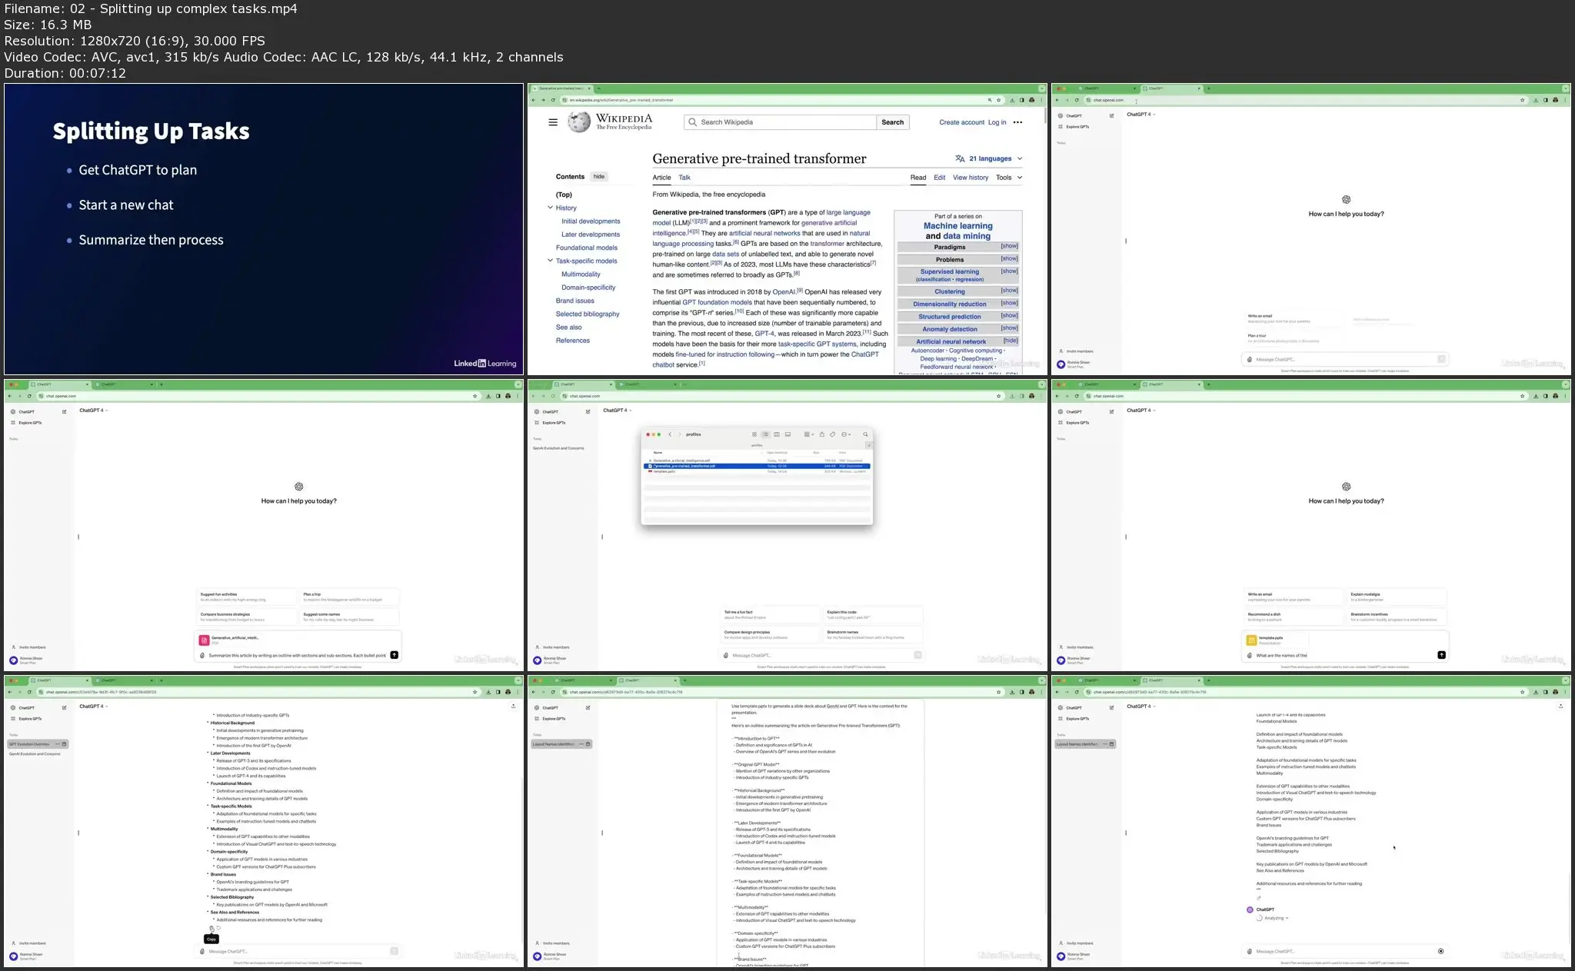Select the Edit tab on Wikipedia
The height and width of the screenshot is (971, 1575).
pos(939,178)
